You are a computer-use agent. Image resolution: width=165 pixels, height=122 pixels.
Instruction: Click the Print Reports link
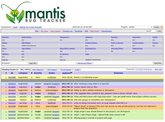tap(38, 70)
